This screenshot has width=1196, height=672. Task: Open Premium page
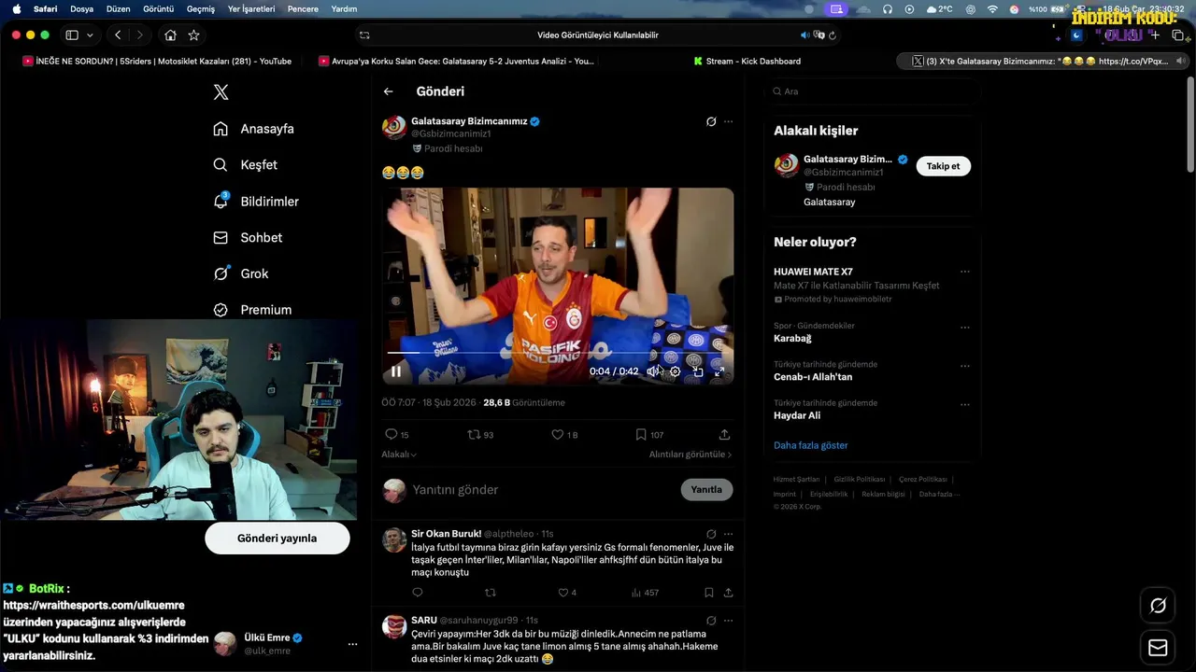pos(252,310)
